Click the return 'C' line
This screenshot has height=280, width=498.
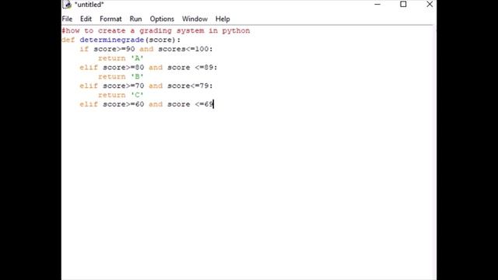coord(121,95)
